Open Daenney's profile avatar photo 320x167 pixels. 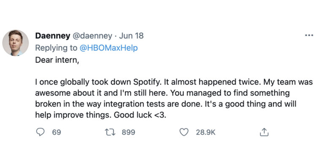point(16,43)
